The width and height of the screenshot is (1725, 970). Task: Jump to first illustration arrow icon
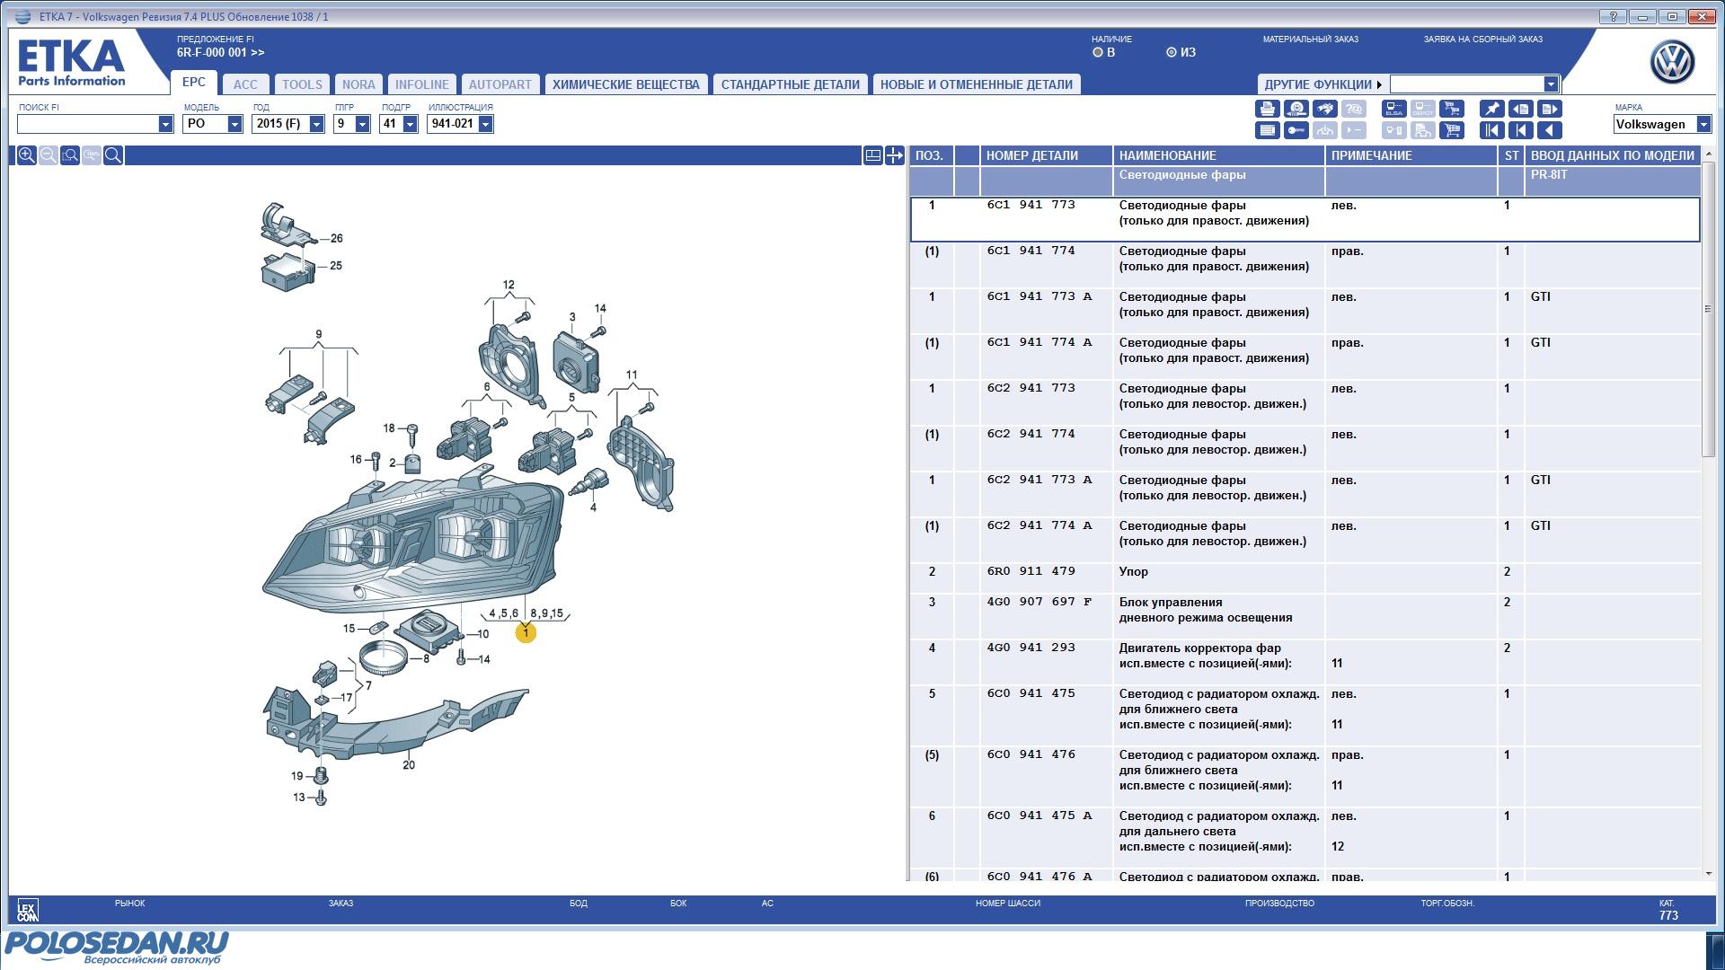point(1491,130)
